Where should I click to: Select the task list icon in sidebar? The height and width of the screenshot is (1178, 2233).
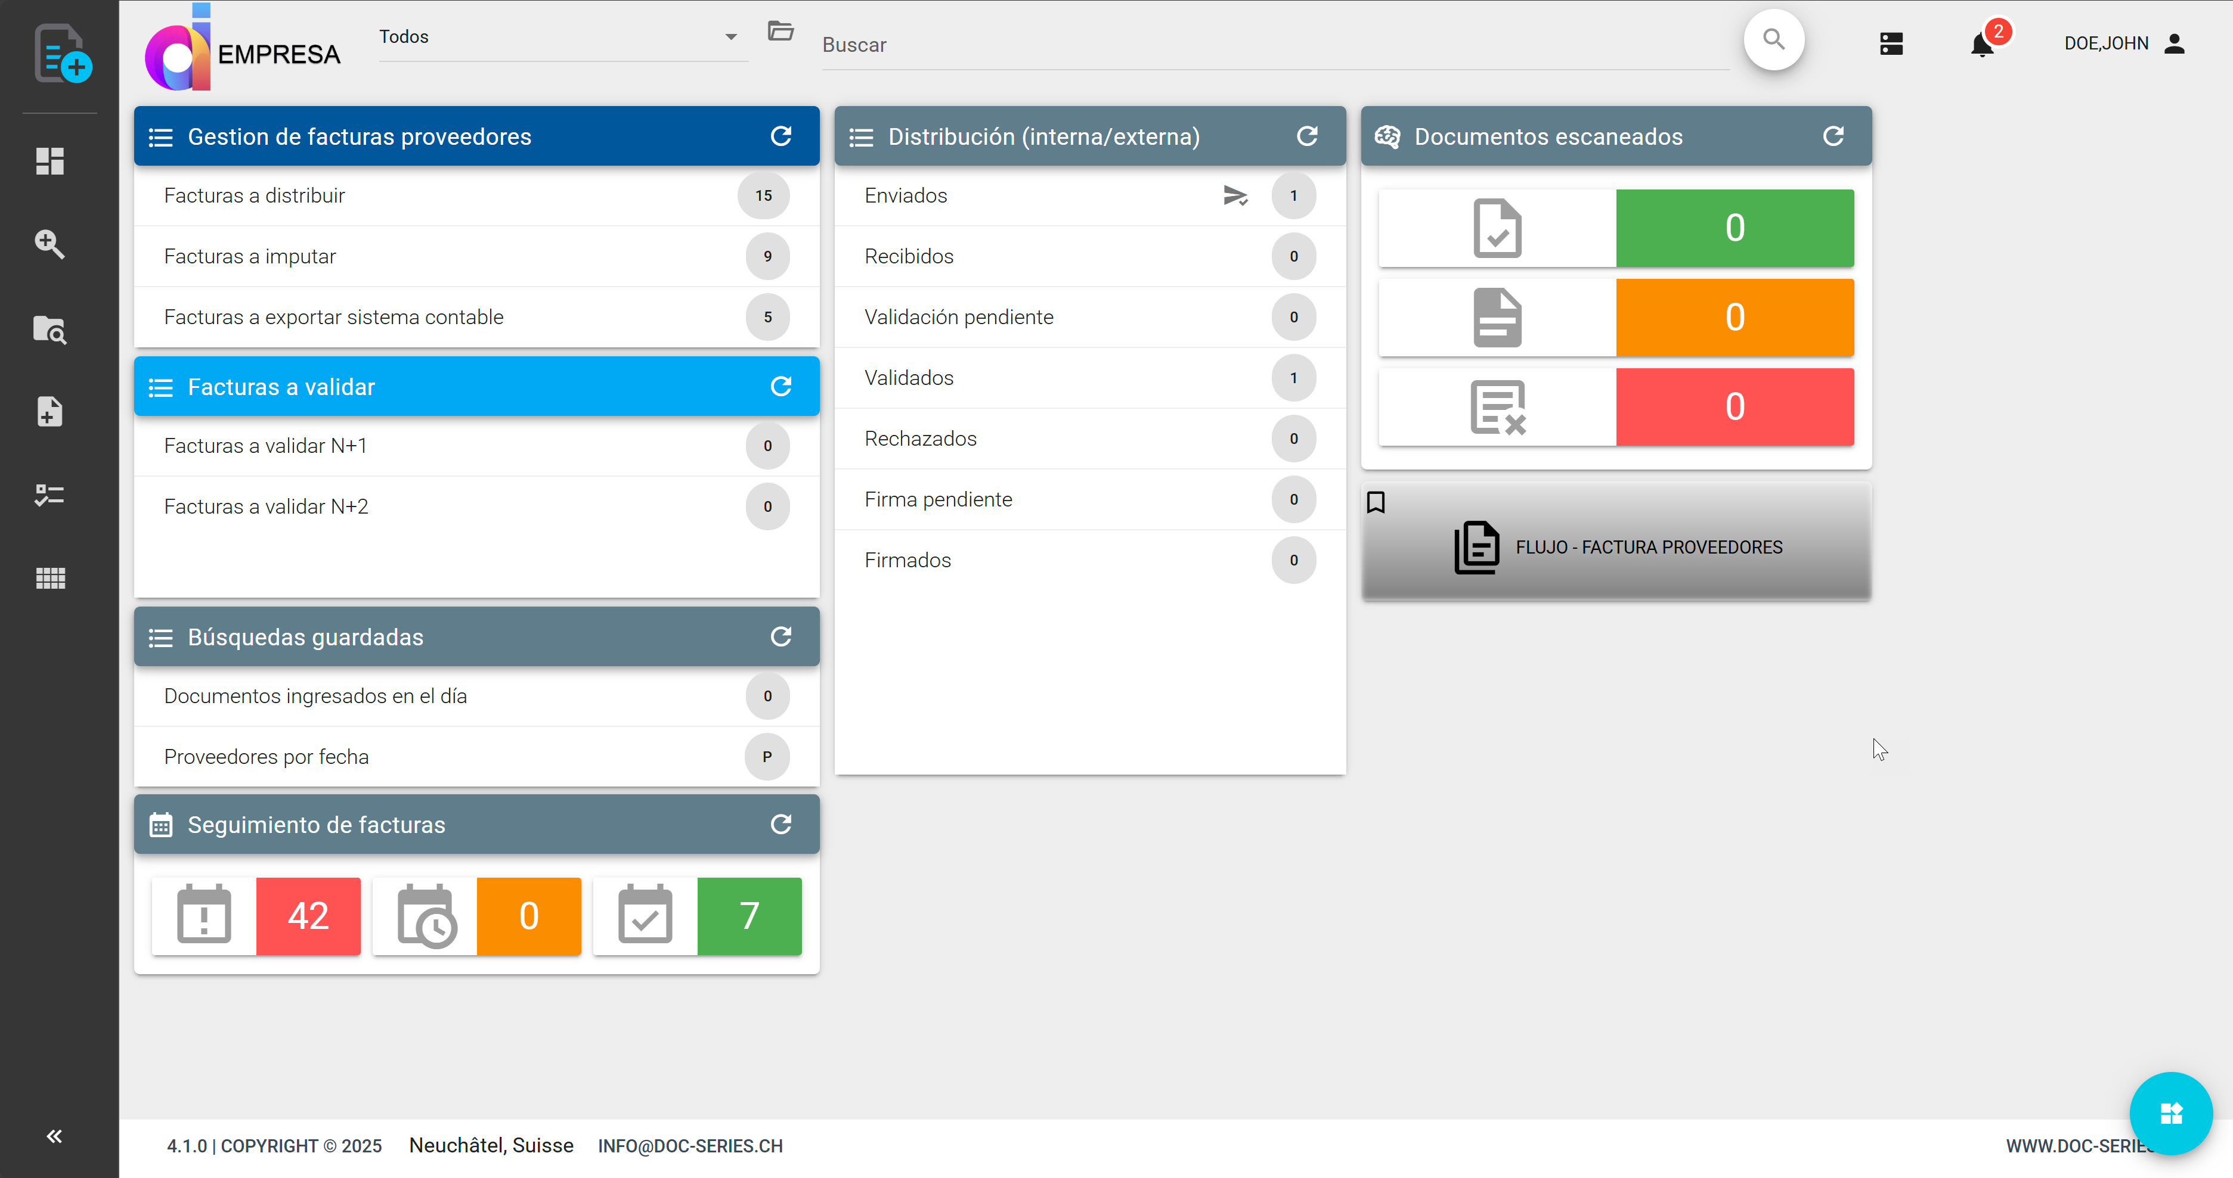coord(49,495)
